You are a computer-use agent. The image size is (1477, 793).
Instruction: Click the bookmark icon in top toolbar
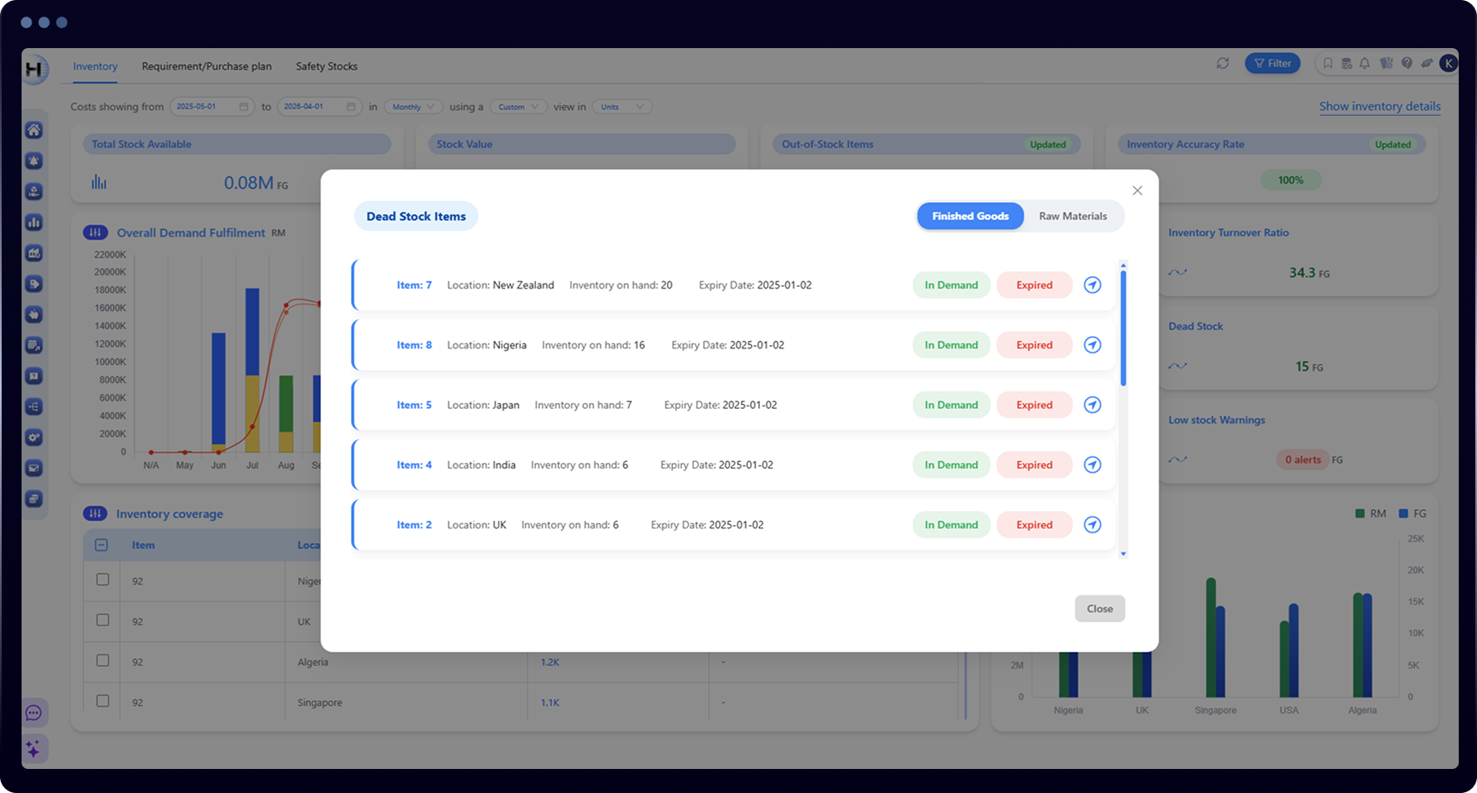pyautogui.click(x=1328, y=63)
